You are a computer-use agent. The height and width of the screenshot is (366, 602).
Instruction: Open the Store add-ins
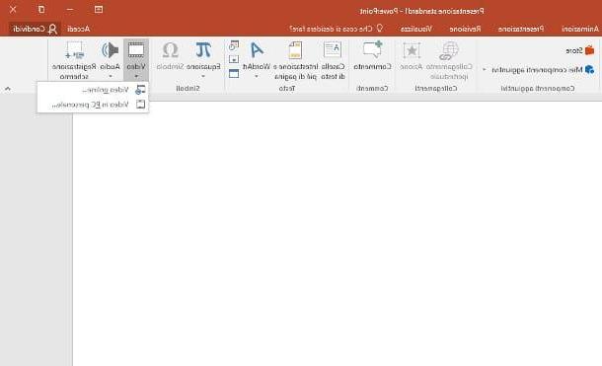580,50
